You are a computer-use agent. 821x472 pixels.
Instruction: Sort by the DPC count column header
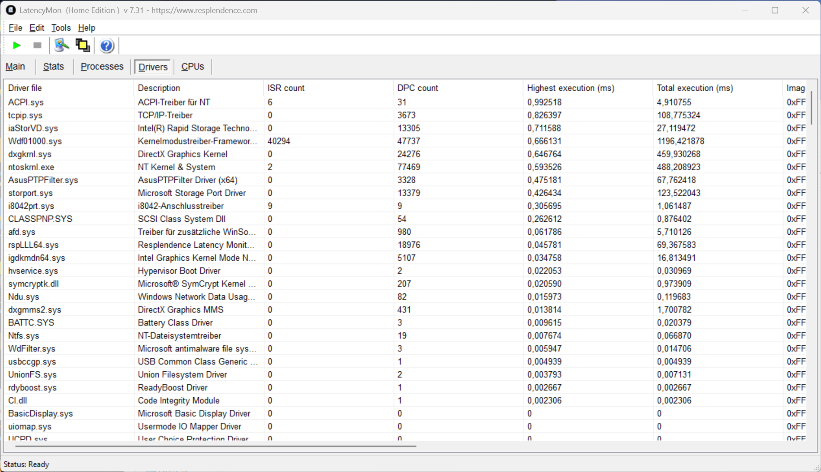tap(458, 88)
